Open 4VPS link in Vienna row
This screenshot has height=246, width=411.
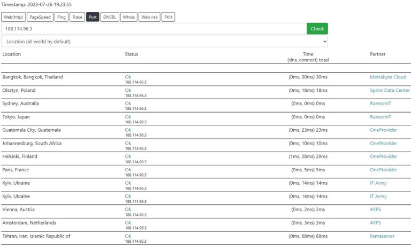point(375,209)
